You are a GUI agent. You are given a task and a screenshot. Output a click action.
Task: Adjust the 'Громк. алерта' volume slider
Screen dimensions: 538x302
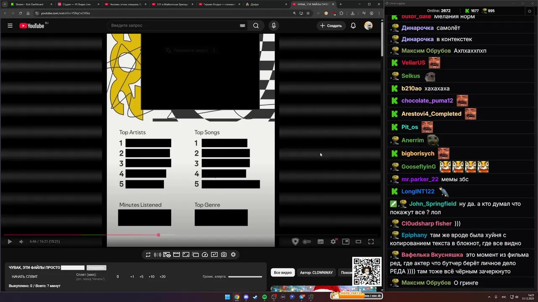[245, 276]
